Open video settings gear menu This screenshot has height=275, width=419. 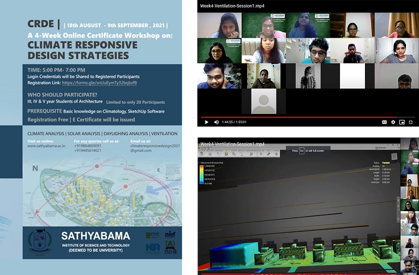tap(393, 122)
